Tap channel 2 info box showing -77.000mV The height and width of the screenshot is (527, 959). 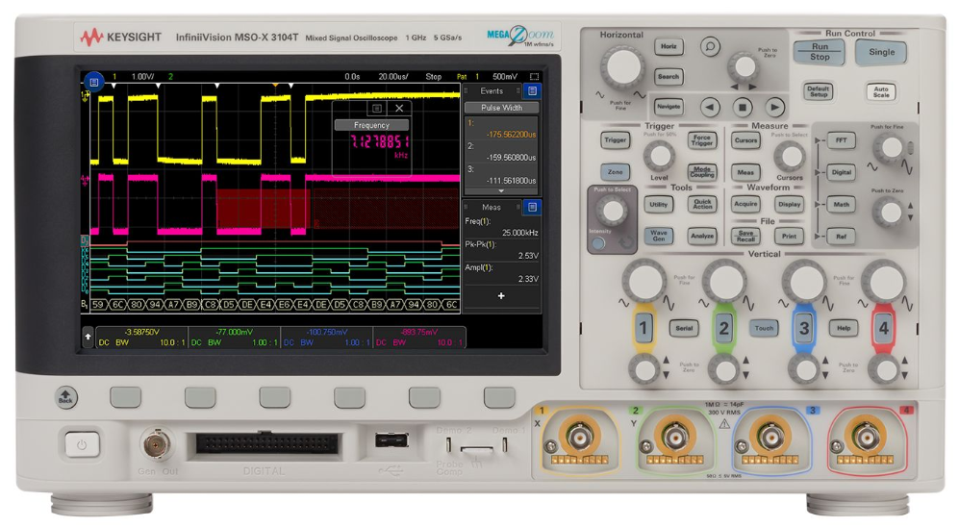pyautogui.click(x=235, y=337)
